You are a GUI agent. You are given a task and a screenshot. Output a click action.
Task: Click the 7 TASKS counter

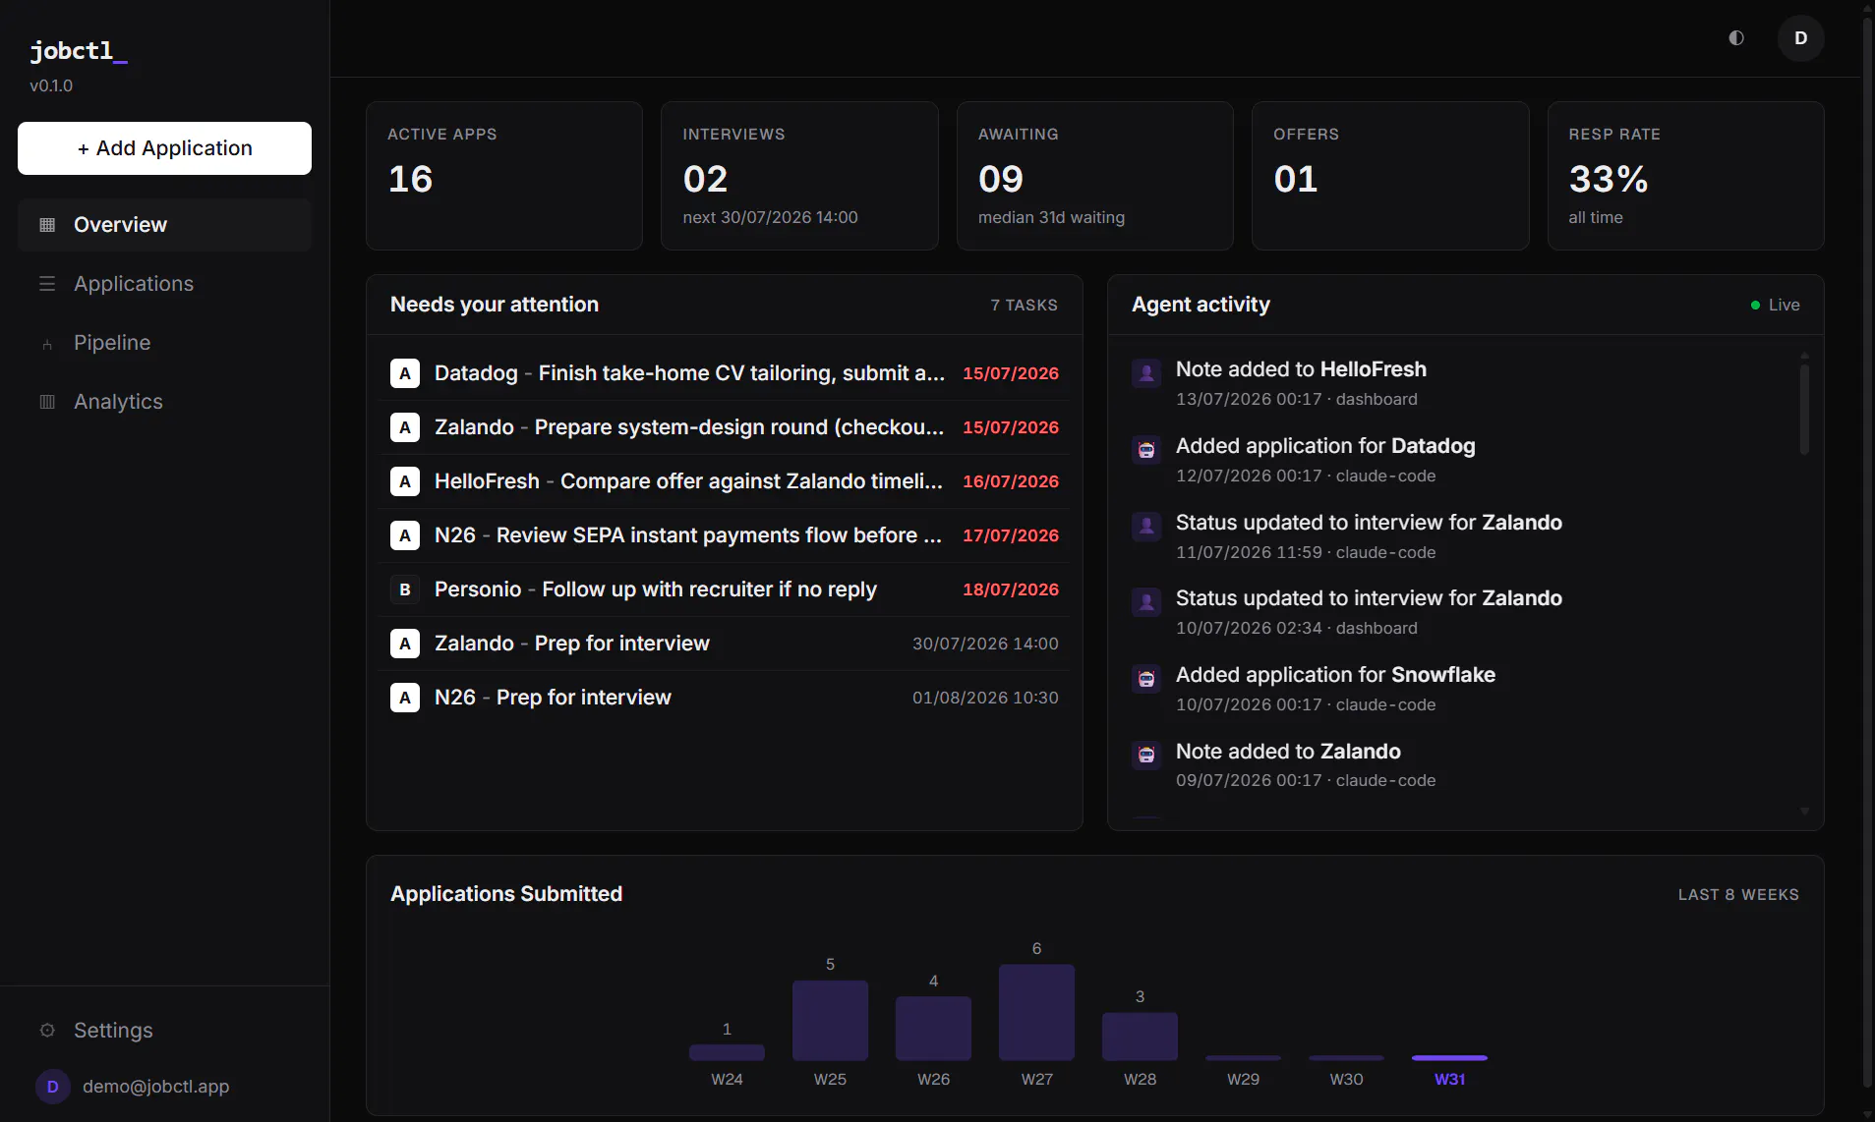point(1024,306)
